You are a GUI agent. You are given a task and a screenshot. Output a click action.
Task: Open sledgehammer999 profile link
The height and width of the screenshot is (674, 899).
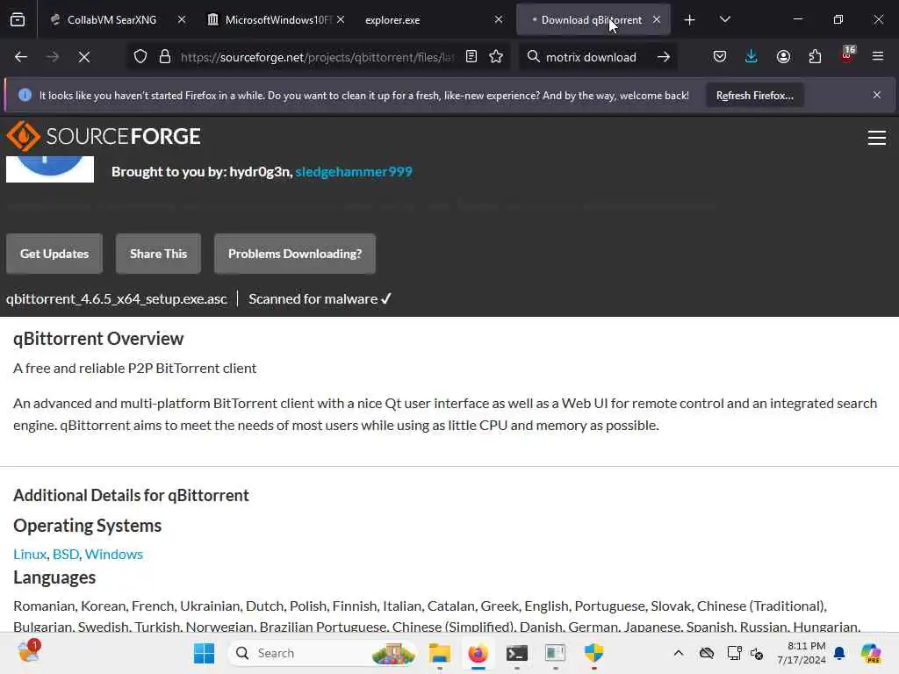pyautogui.click(x=354, y=171)
